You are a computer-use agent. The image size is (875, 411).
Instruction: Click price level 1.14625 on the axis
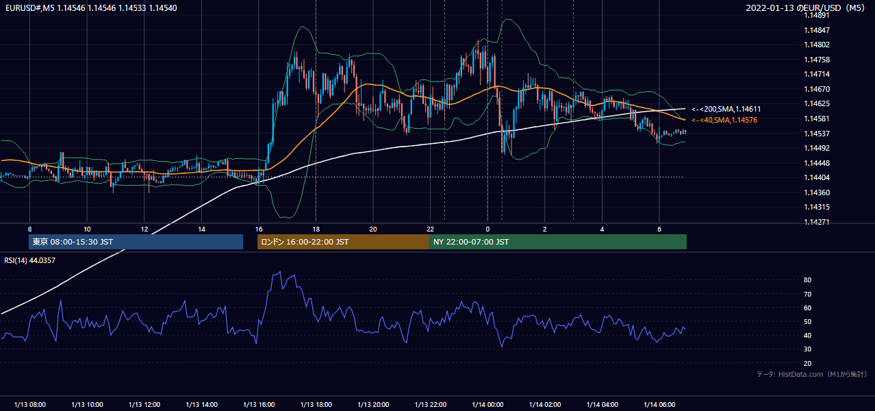click(817, 104)
